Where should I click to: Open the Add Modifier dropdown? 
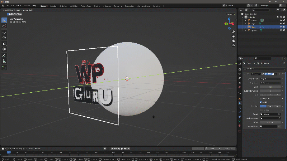(x=264, y=69)
